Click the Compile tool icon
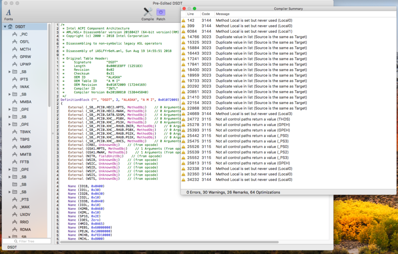This screenshot has width=398, height=254. 148,12
